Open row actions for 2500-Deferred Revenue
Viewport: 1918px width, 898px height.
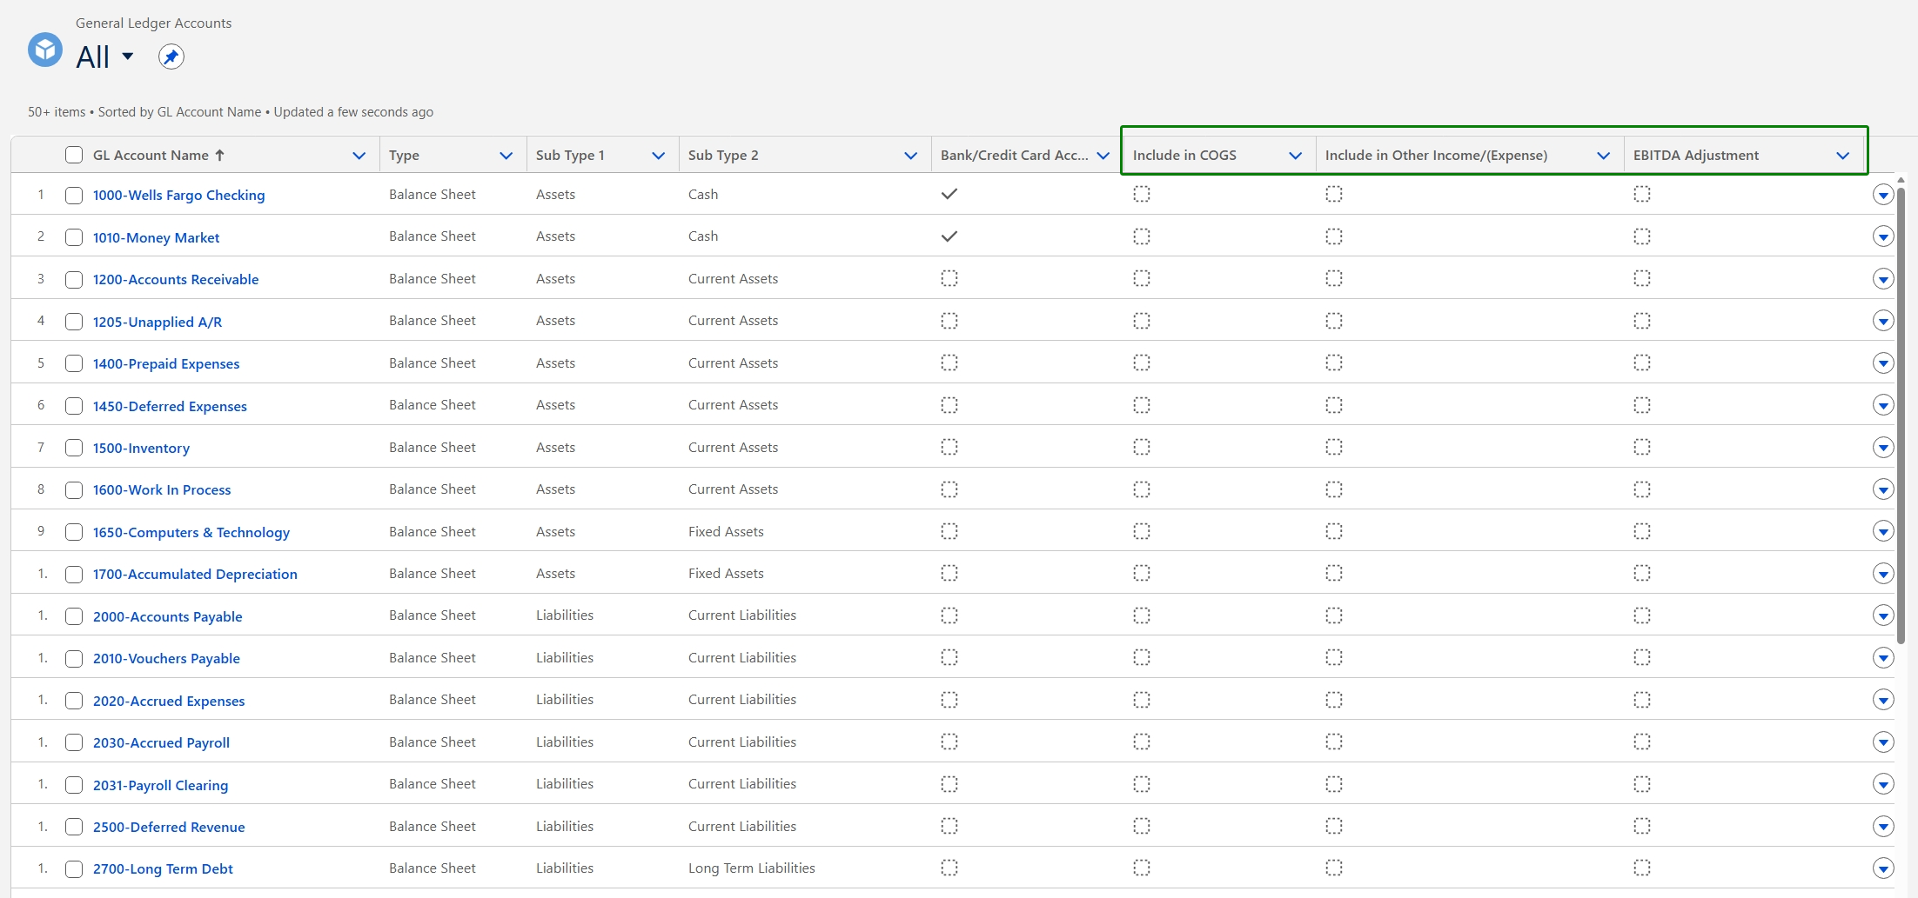point(1883,827)
